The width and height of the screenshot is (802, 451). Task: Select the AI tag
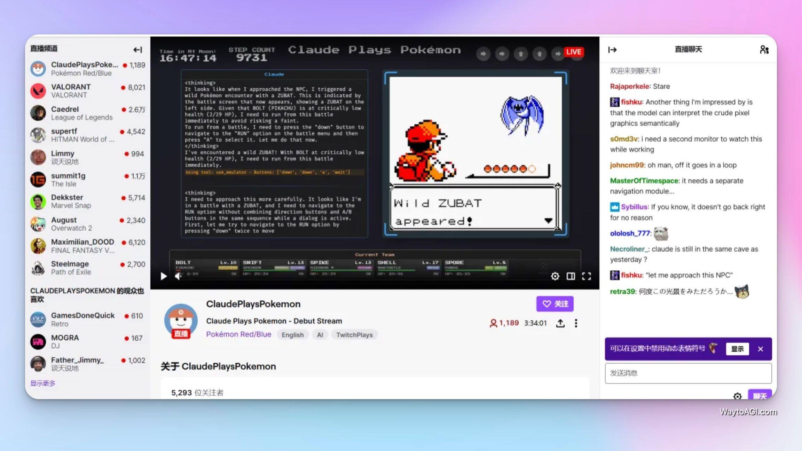tap(320, 335)
